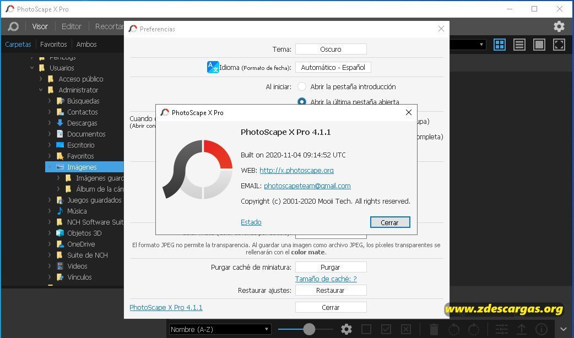Click the Oscuro theme button
The height and width of the screenshot is (338, 574).
coord(331,49)
